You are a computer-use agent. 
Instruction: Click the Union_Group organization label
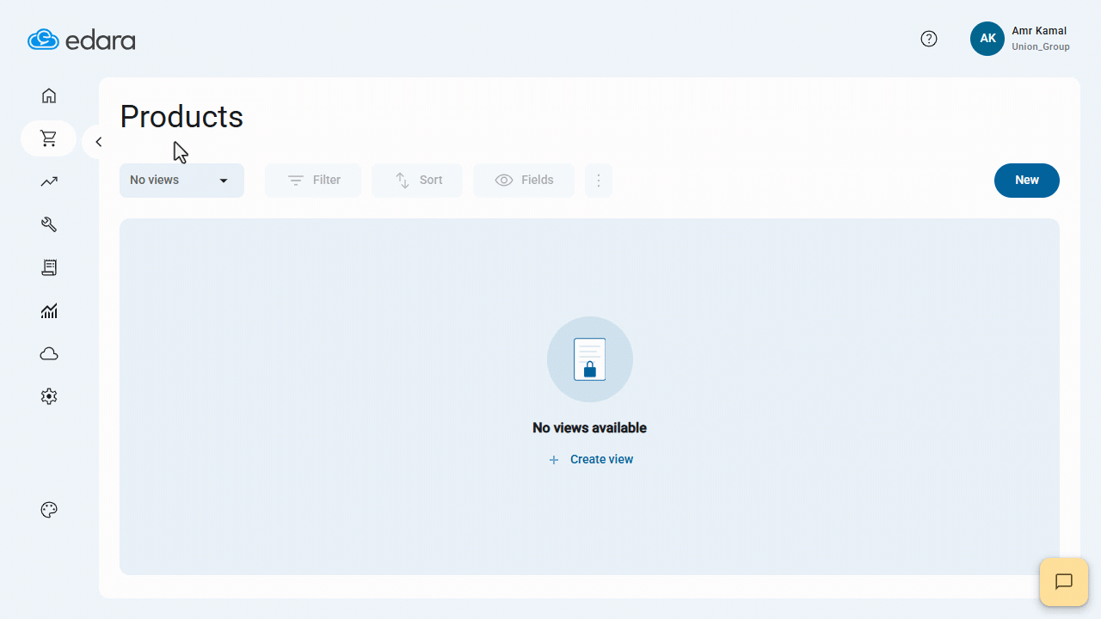(1041, 47)
